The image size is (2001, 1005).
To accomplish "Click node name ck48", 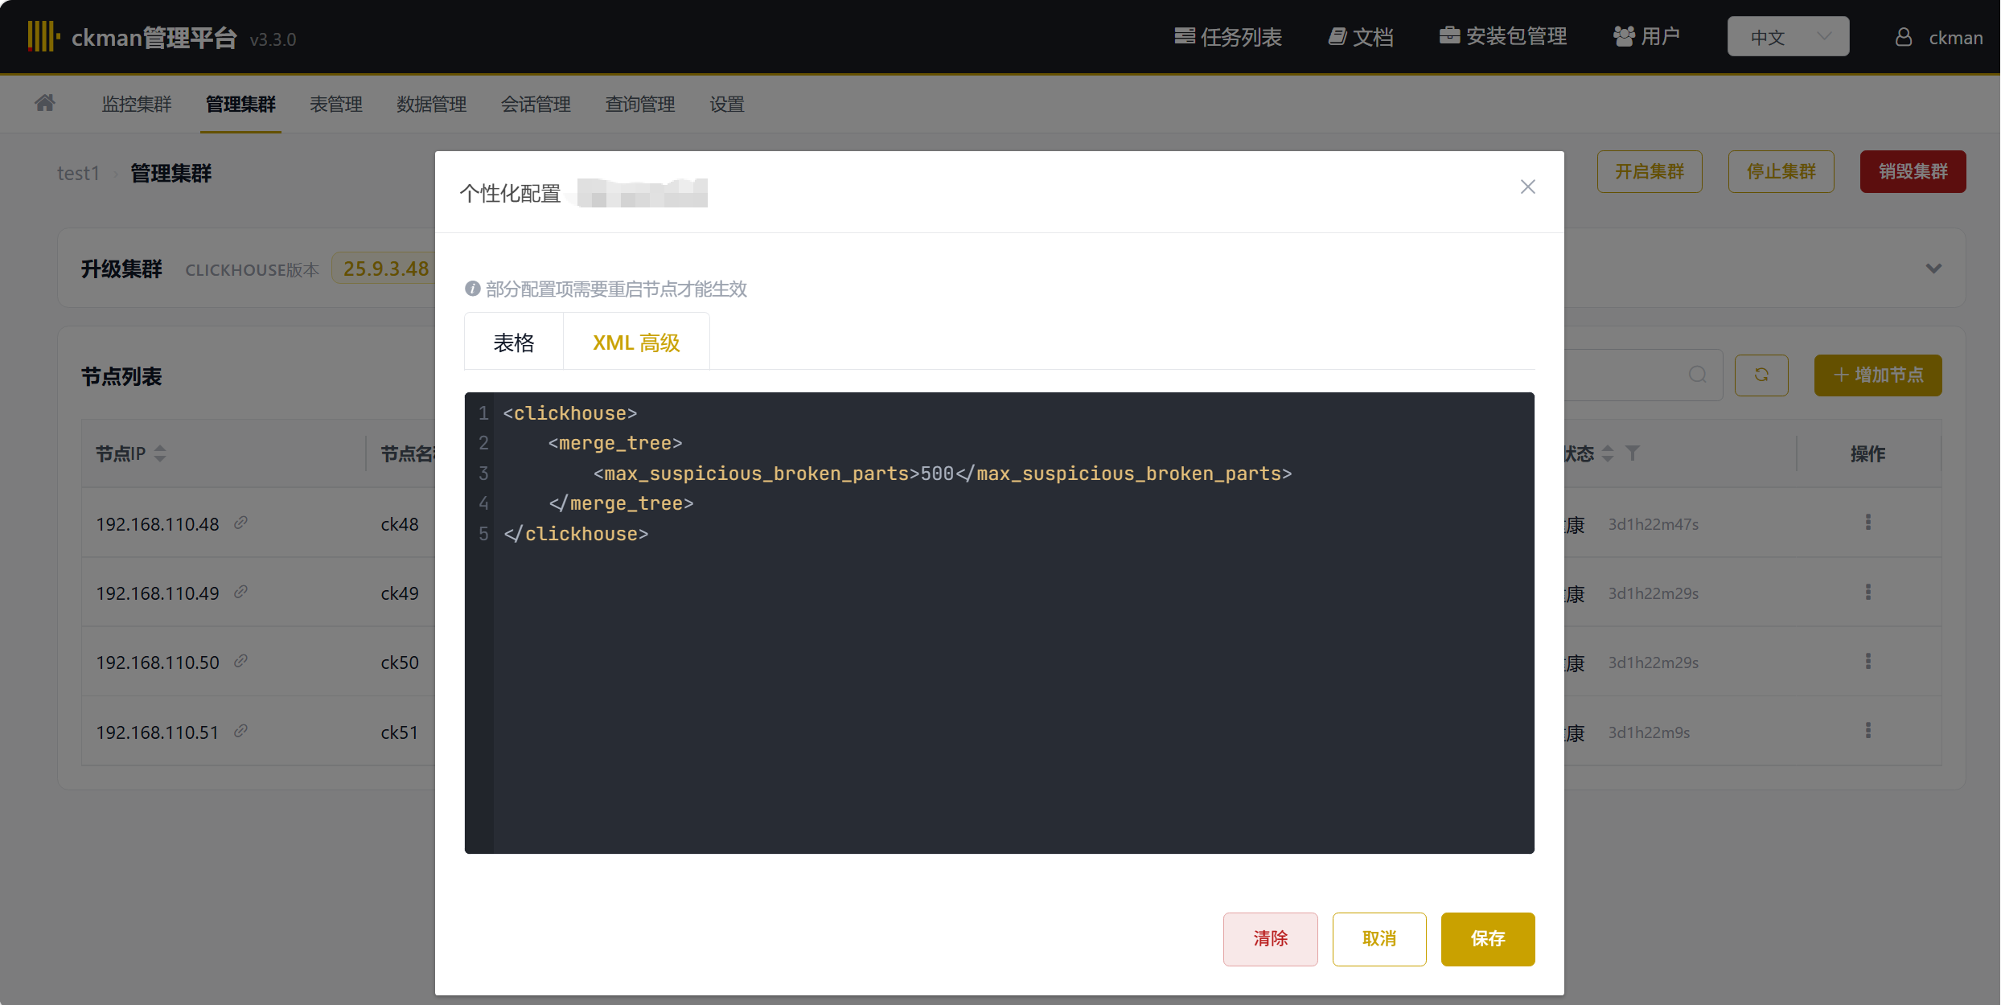I will coord(400,524).
